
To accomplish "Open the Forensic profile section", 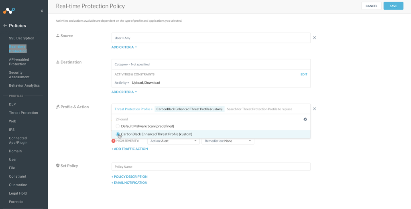I will pyautogui.click(x=16, y=202).
